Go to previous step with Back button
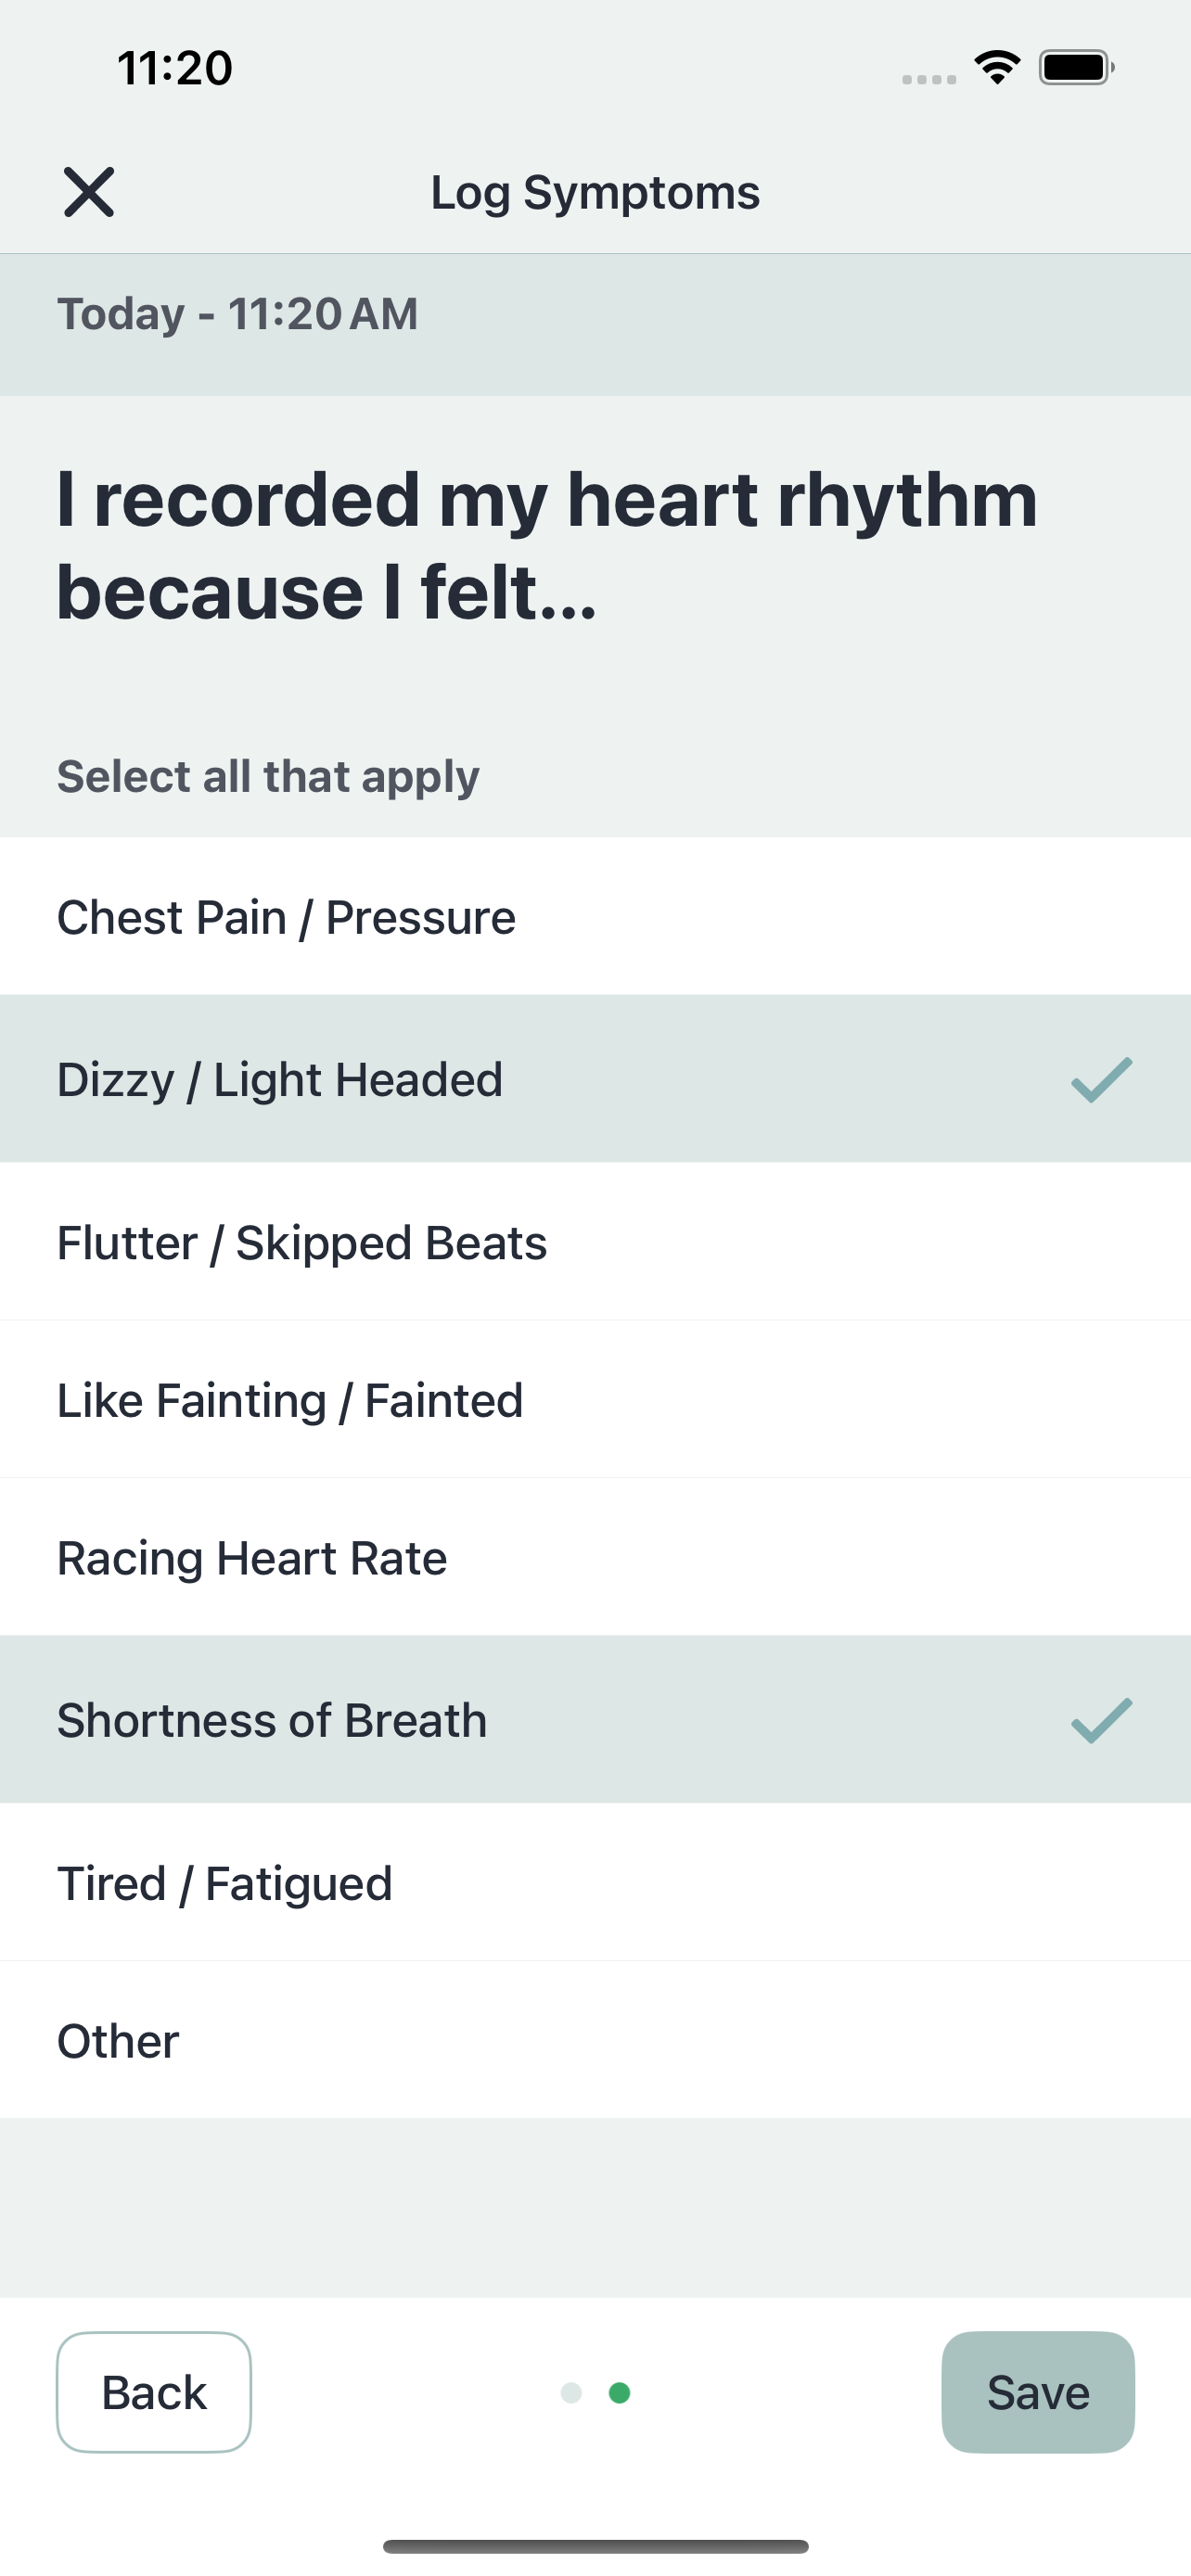Image resolution: width=1191 pixels, height=2576 pixels. tap(154, 2392)
